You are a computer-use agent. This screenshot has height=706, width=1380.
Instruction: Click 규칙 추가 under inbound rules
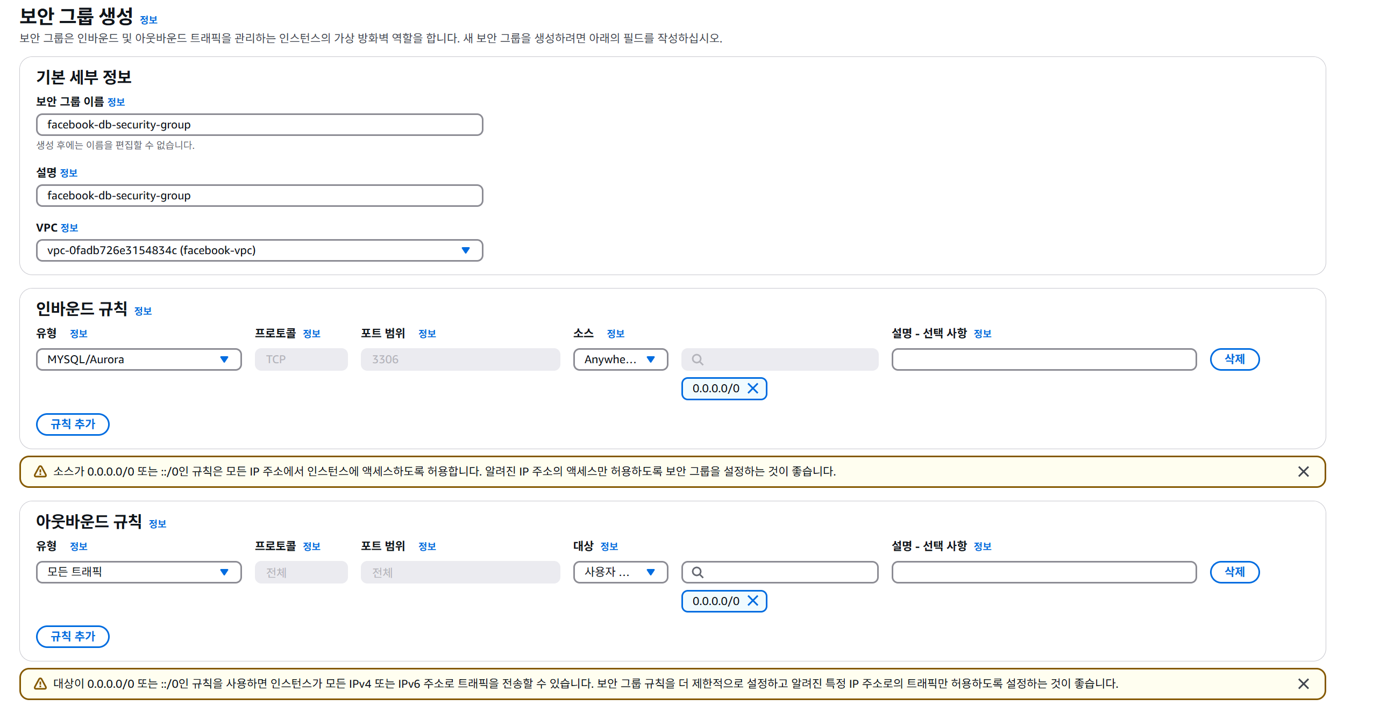(x=73, y=424)
